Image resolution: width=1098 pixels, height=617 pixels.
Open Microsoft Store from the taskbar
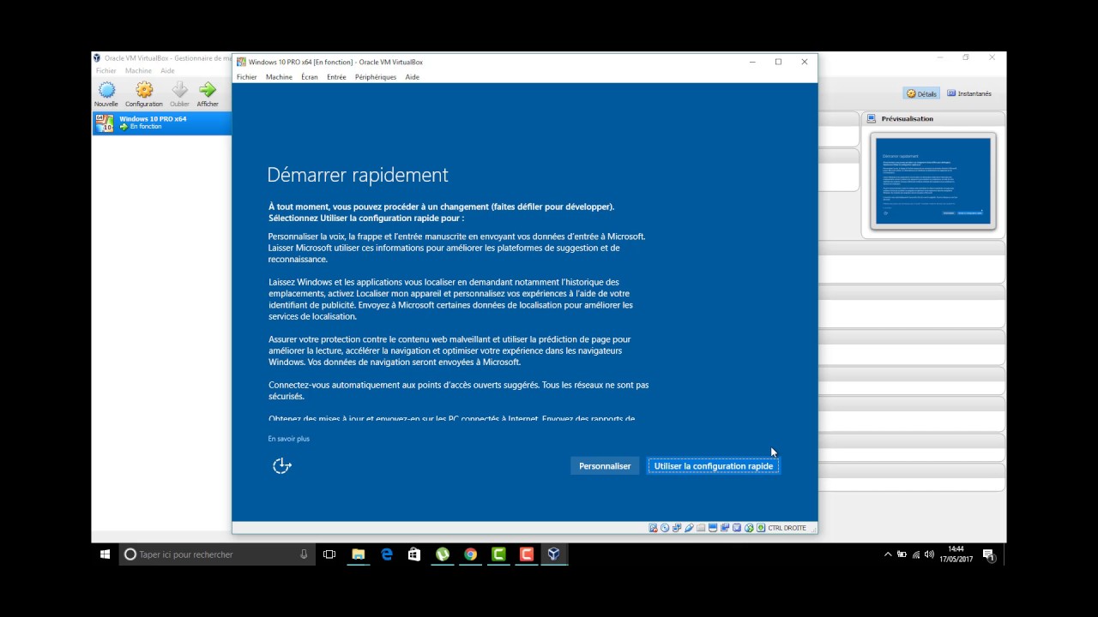(x=414, y=554)
